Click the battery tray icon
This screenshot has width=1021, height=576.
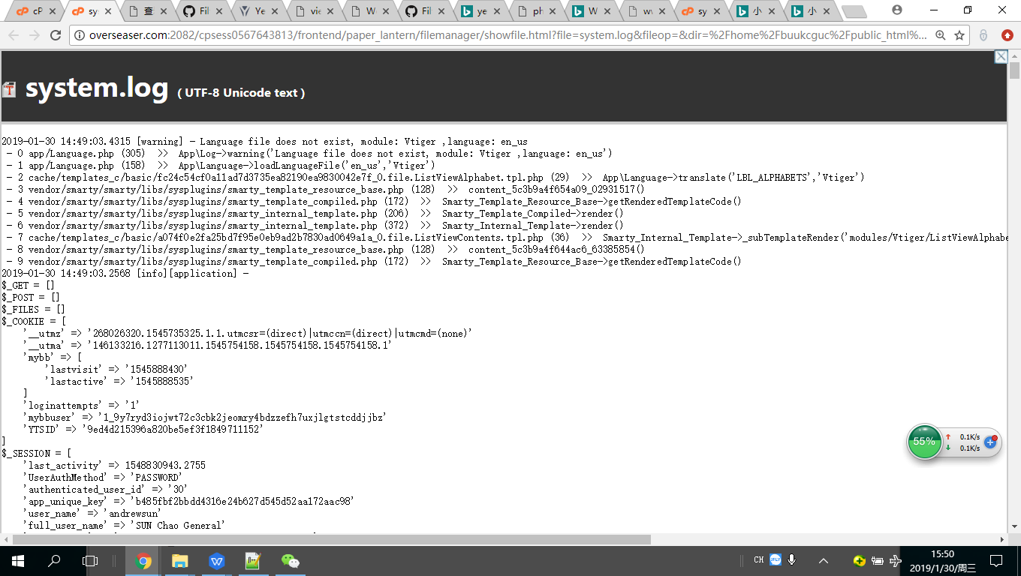point(877,560)
